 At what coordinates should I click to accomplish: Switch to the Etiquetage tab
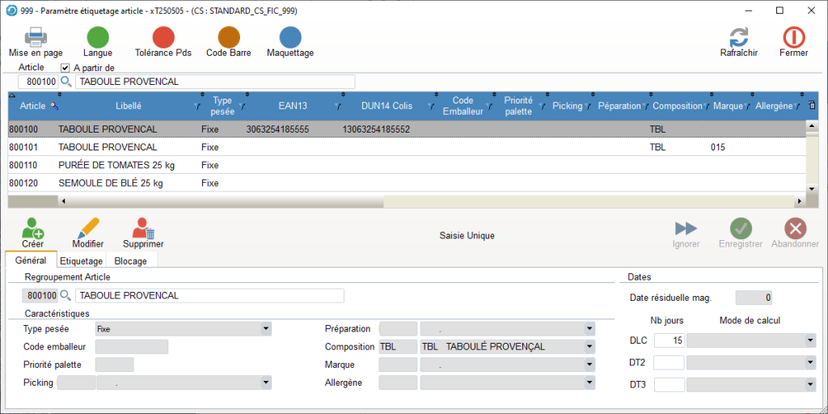coord(81,261)
